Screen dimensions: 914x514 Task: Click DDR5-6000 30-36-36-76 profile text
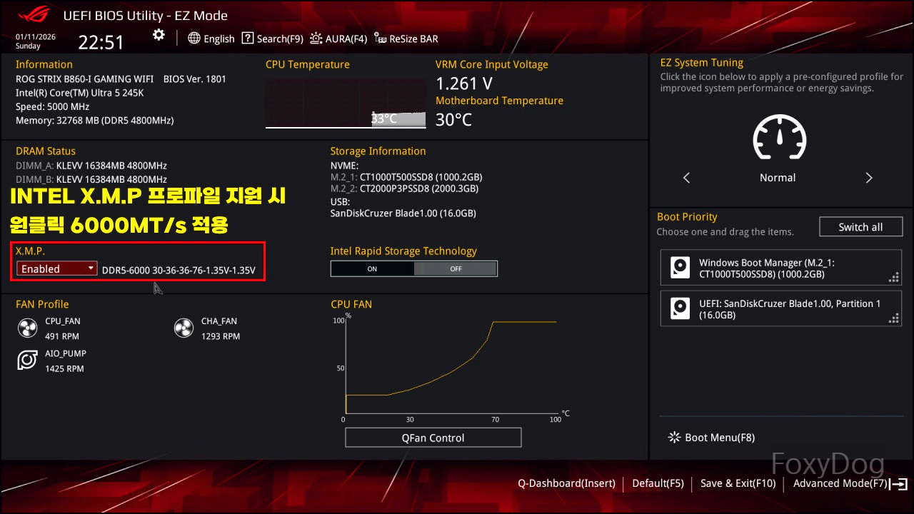[179, 270]
